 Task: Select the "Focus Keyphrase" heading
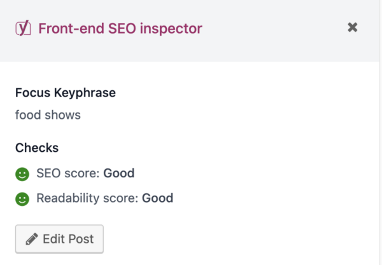pyautogui.click(x=66, y=93)
